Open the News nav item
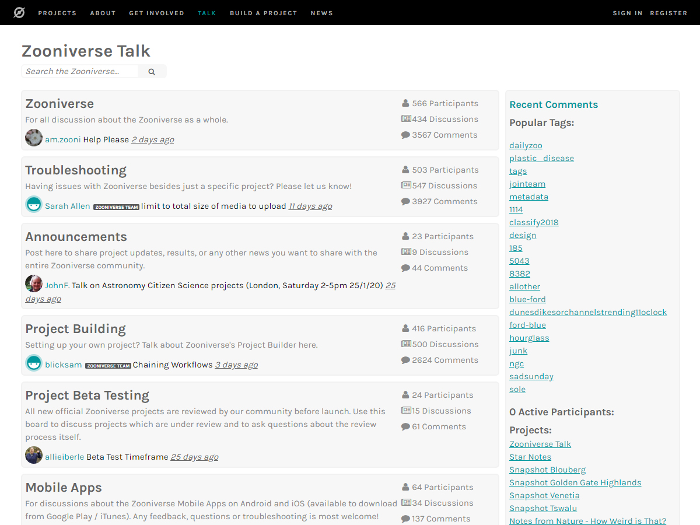 (x=321, y=13)
